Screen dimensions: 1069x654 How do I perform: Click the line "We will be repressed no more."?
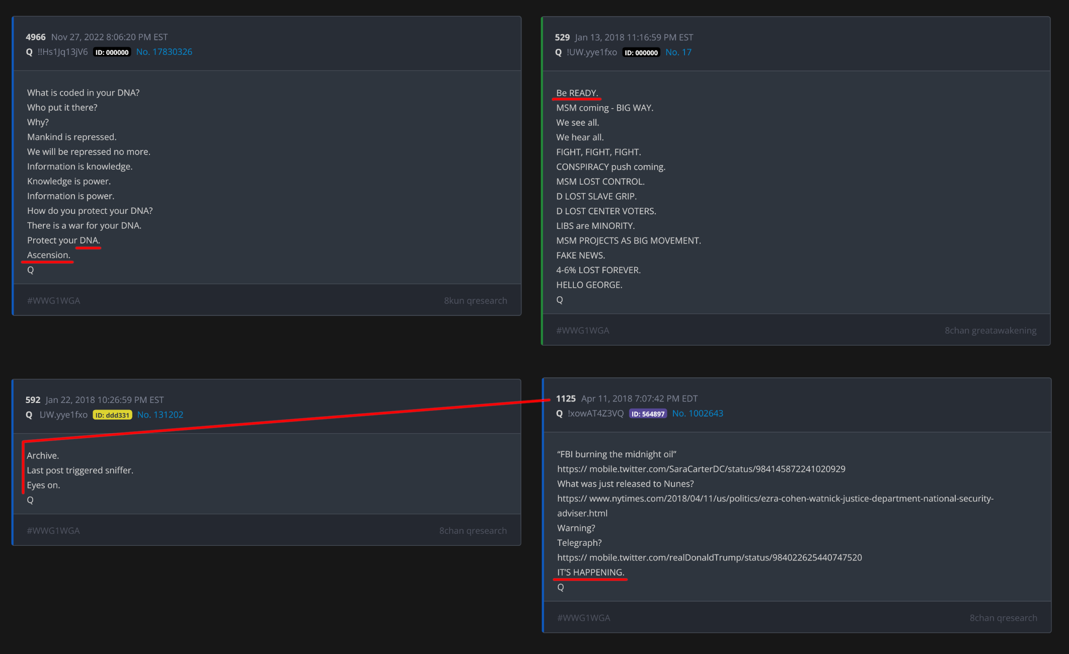[x=89, y=151]
